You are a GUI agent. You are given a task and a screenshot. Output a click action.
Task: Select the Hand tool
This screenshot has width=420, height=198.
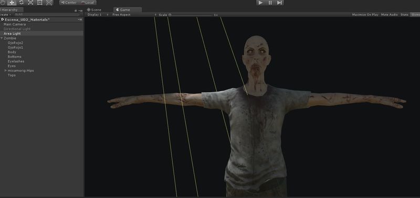click(3, 3)
